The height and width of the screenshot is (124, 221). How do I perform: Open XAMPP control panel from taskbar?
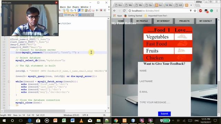(124, 121)
